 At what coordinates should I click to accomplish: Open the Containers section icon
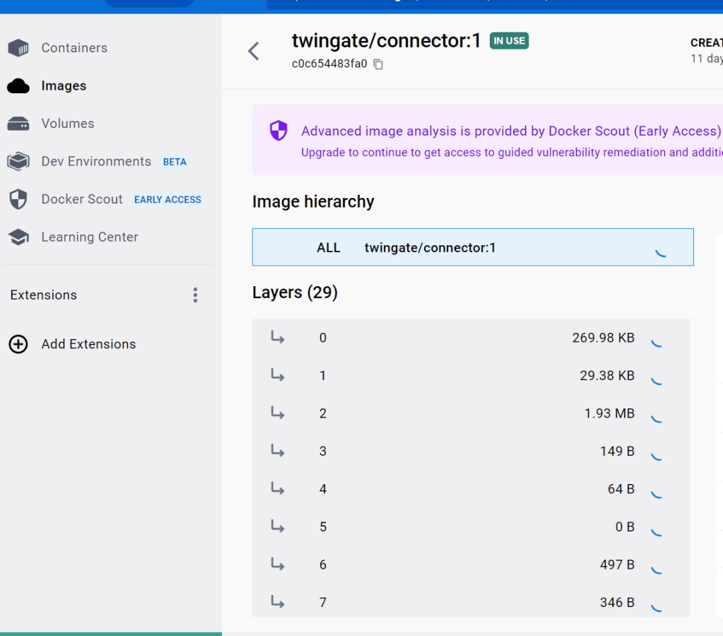click(18, 47)
